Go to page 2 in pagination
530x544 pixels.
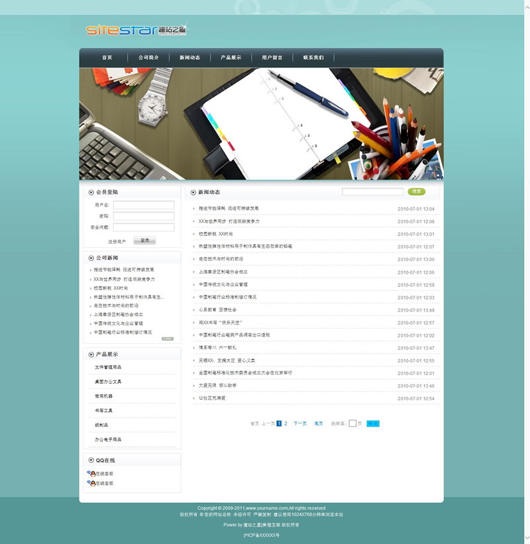[286, 423]
